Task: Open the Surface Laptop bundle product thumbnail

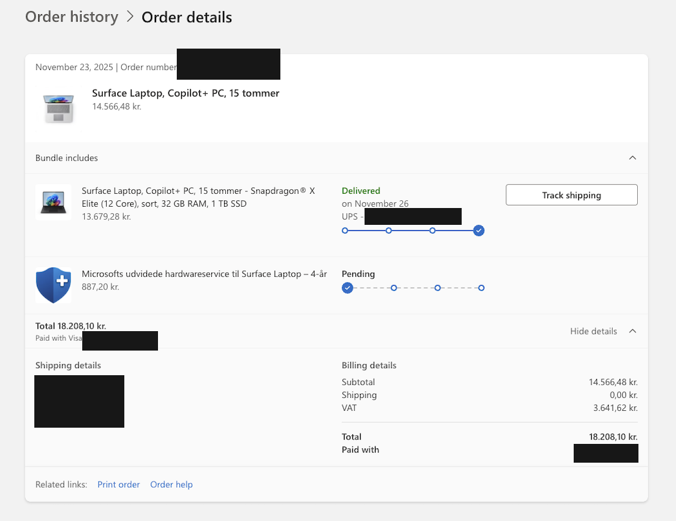Action: pyautogui.click(x=59, y=109)
